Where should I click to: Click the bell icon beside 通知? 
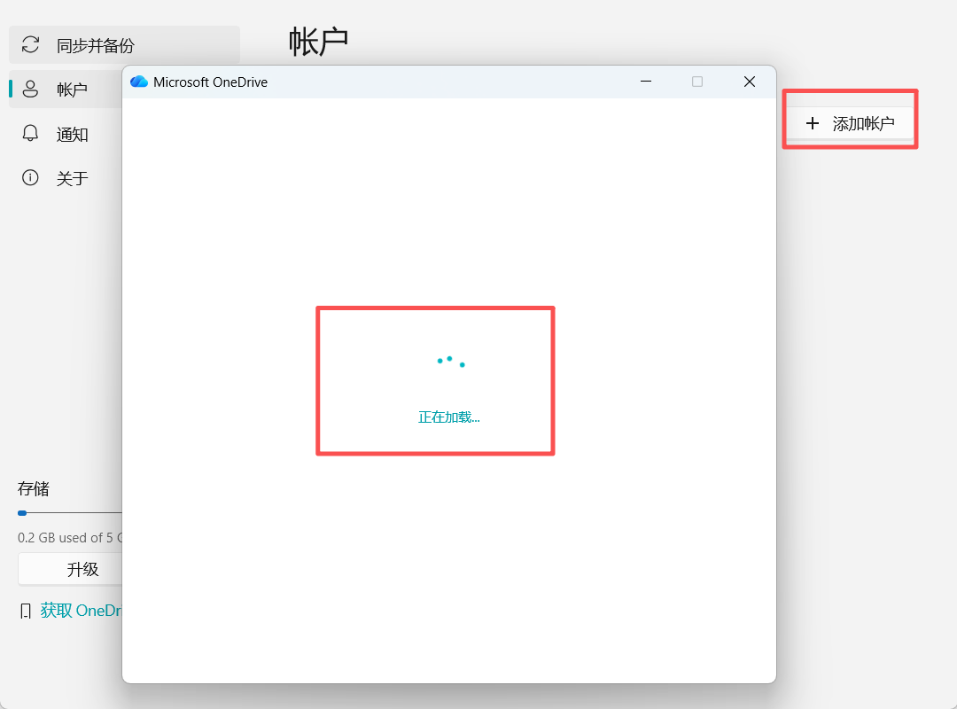[30, 134]
